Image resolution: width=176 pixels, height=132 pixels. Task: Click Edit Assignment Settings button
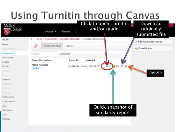click(153, 42)
